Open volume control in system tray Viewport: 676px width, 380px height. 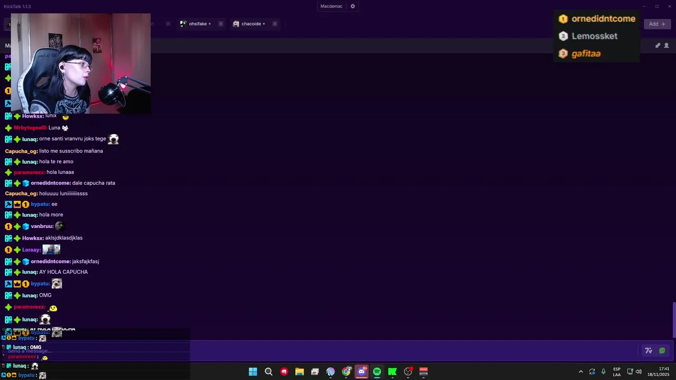639,372
